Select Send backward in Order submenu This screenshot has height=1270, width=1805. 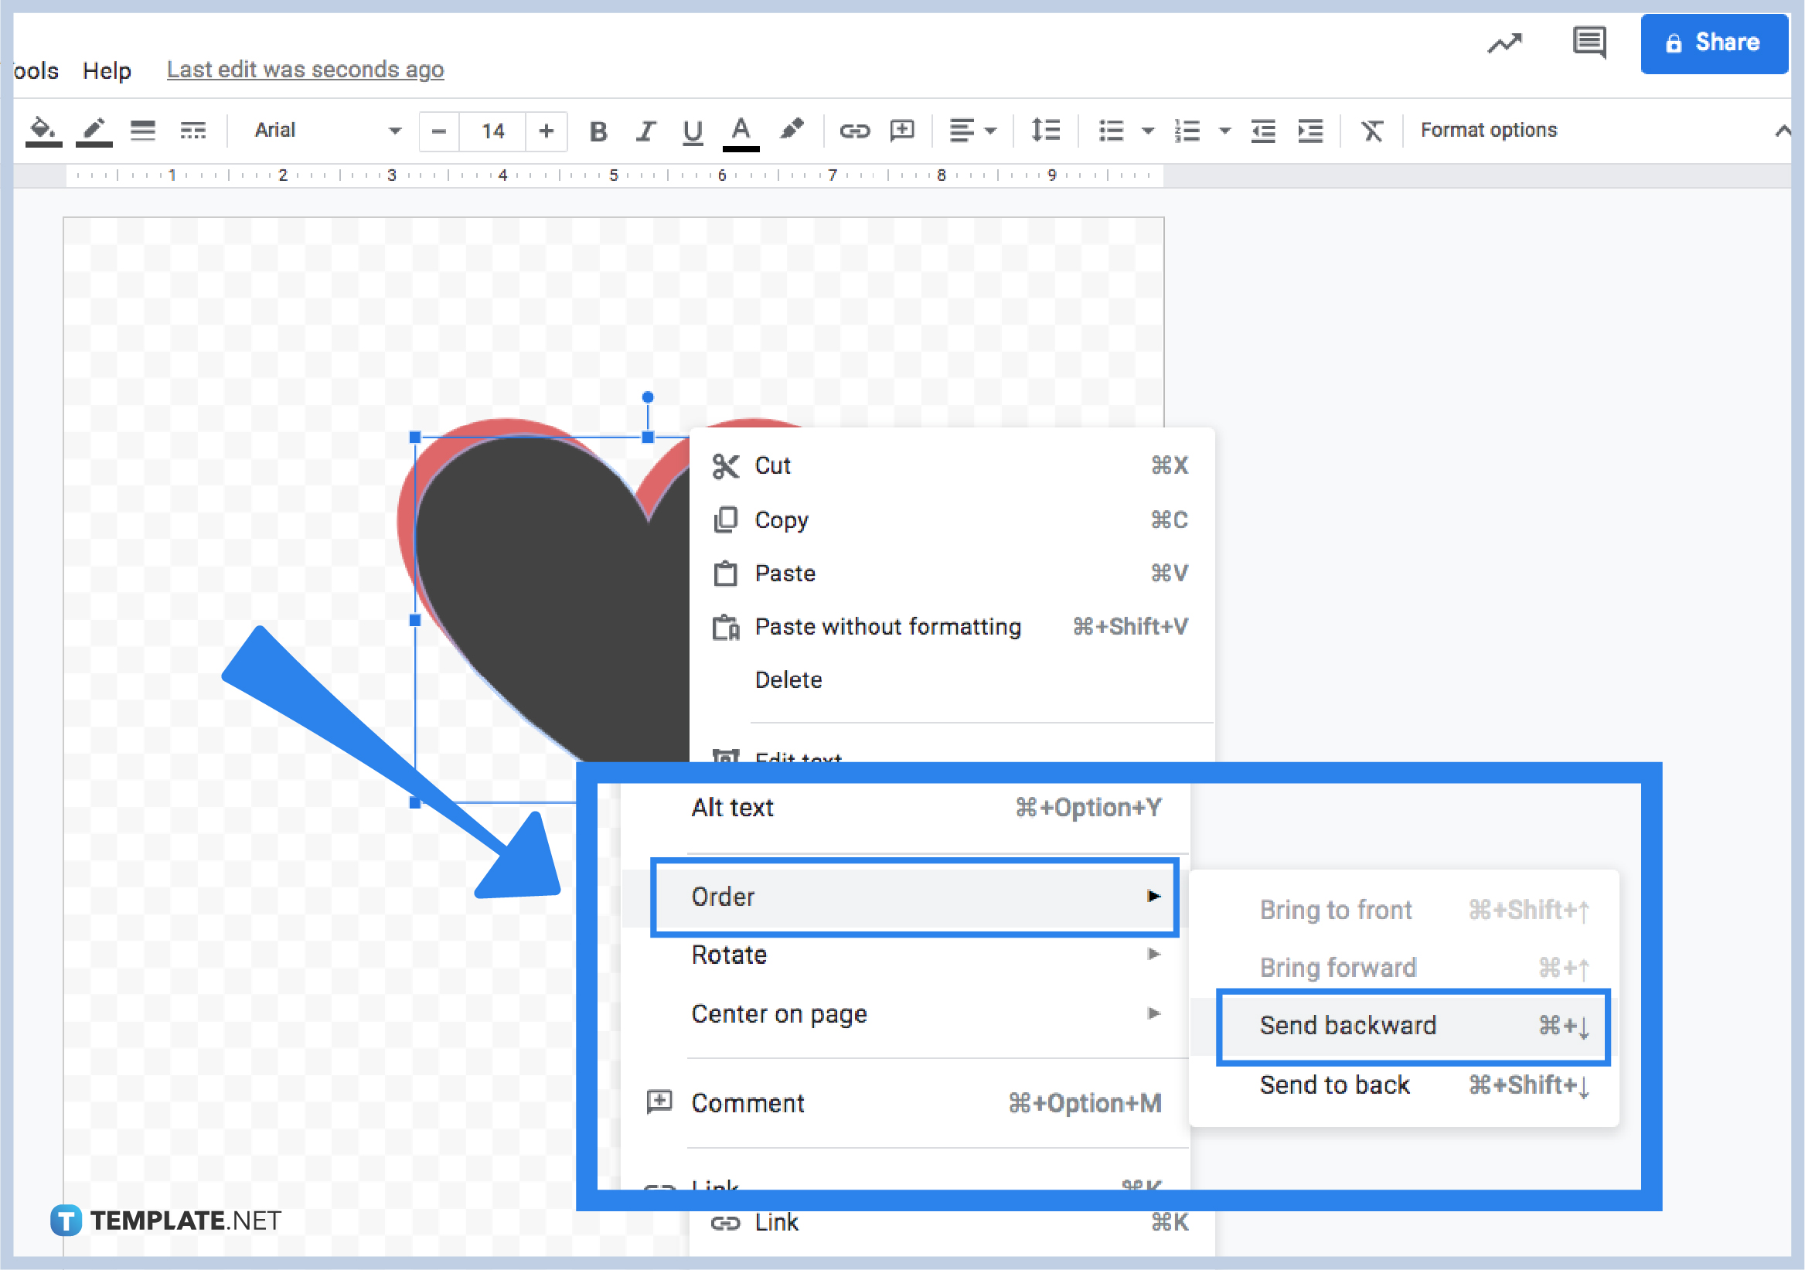pyautogui.click(x=1413, y=1027)
